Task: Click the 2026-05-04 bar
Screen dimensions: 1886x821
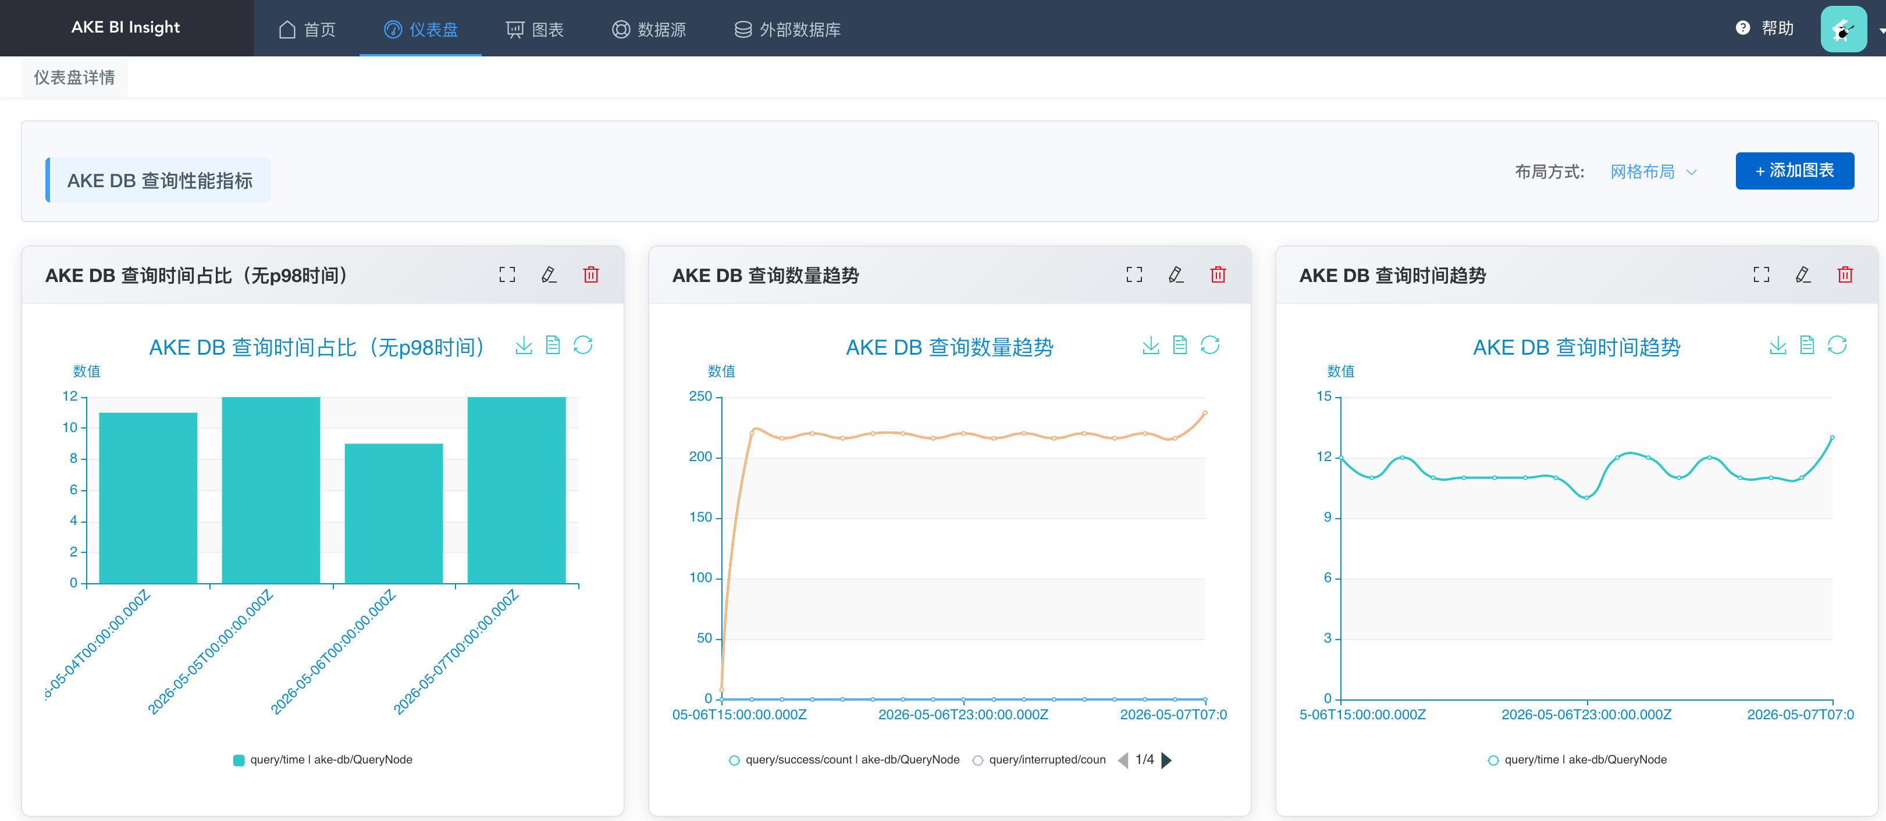Action: coord(148,498)
